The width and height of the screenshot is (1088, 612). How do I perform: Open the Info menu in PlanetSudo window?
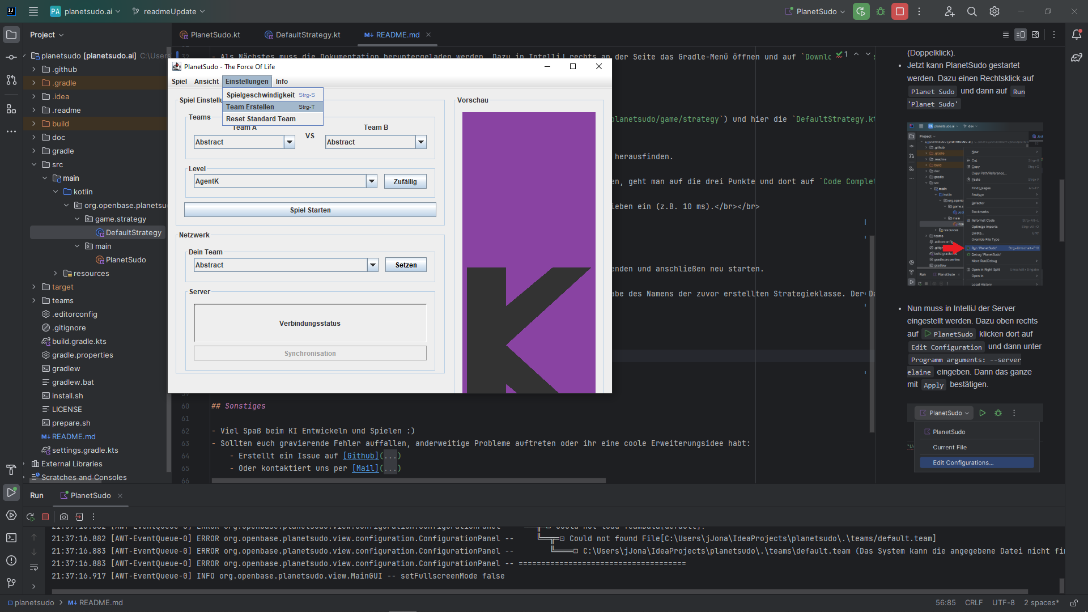coord(282,82)
